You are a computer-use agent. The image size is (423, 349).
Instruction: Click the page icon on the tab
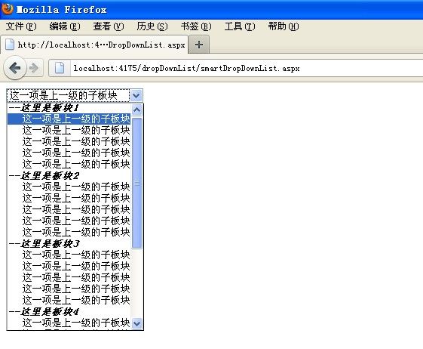(10, 45)
